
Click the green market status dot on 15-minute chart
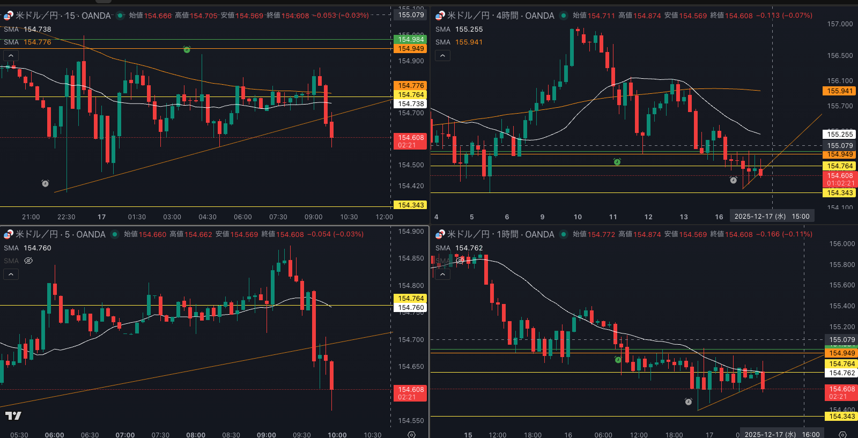[120, 16]
